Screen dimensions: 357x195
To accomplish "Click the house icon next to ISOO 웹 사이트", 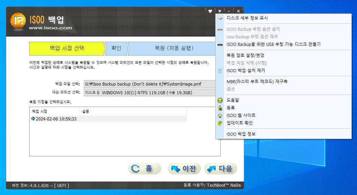I will 220,116.
